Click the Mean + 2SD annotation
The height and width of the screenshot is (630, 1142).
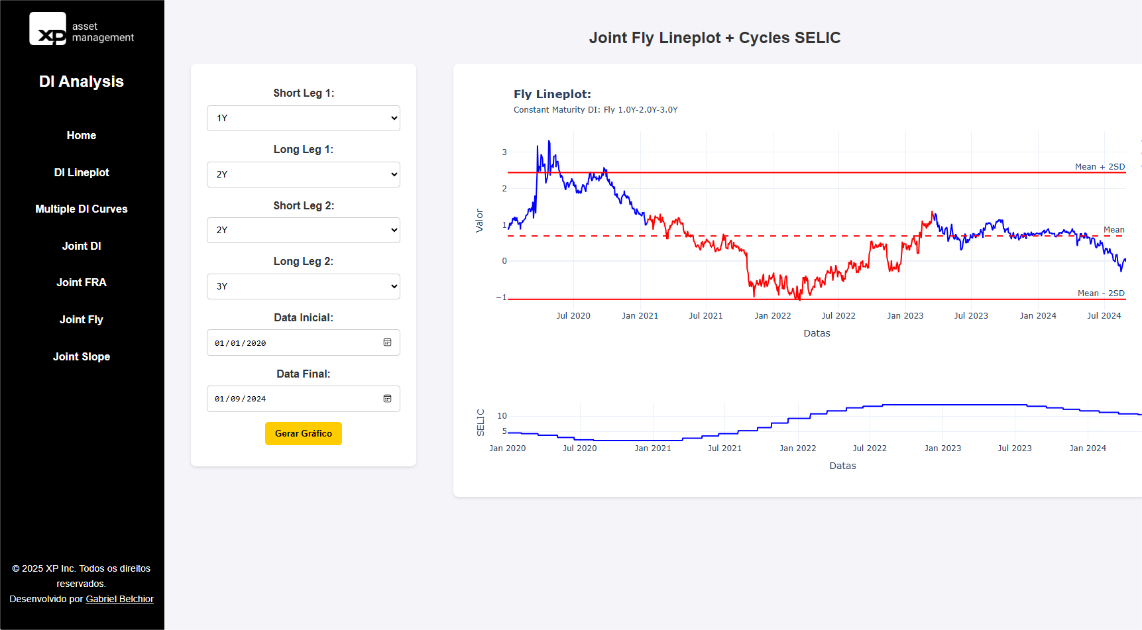click(1100, 167)
